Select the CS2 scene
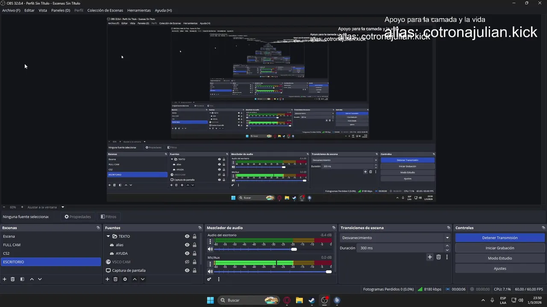This screenshot has width=547, height=307. [50, 253]
